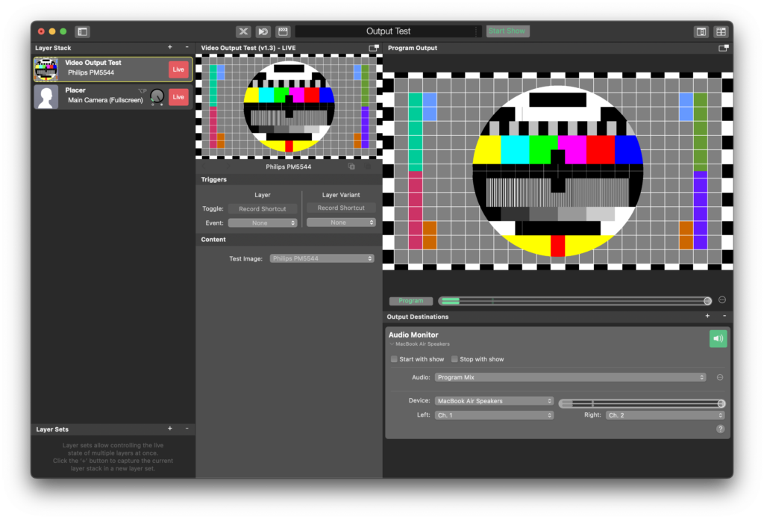764x519 pixels.
Task: Record a shortcut for Layer Variant toggle
Action: 341,208
